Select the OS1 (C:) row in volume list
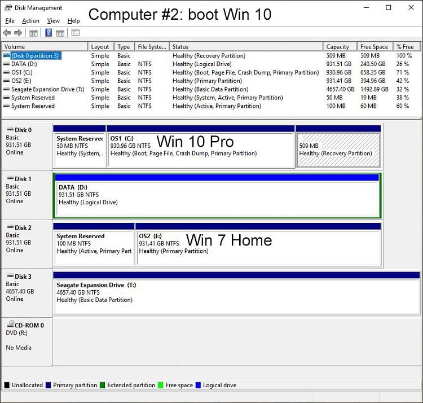 tap(211, 73)
